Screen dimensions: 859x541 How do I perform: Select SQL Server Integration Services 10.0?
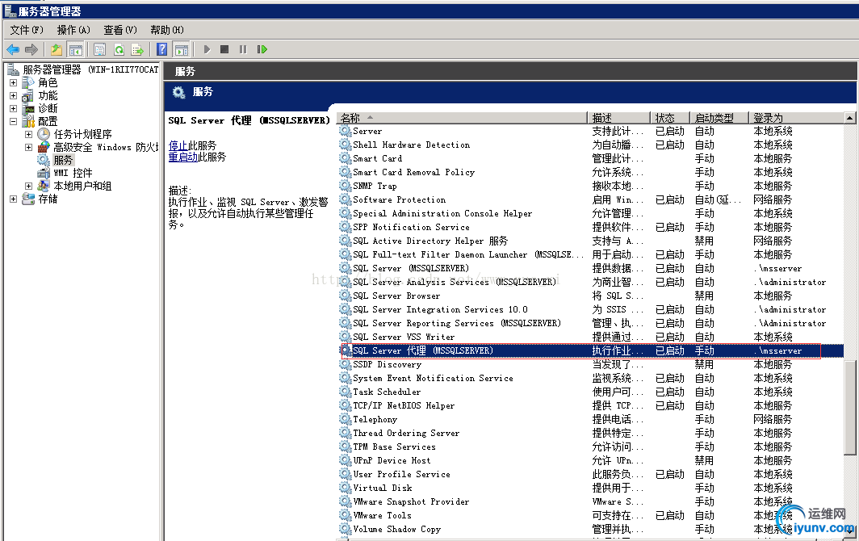coord(591,310)
